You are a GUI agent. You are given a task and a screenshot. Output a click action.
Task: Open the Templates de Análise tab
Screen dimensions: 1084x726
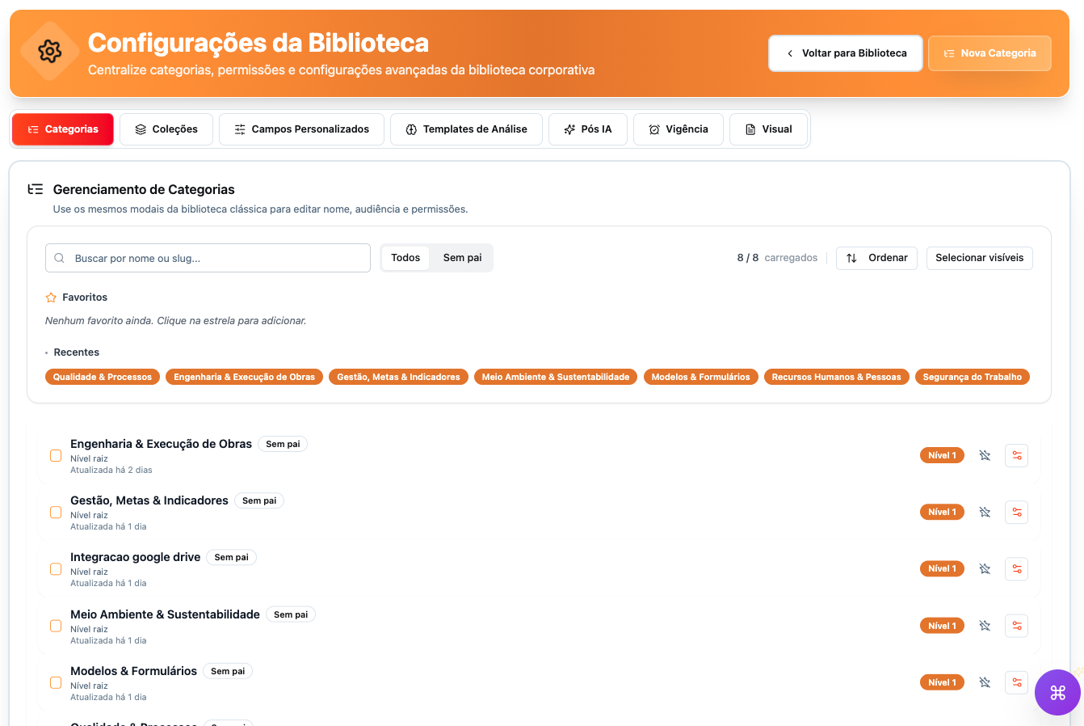(x=466, y=129)
